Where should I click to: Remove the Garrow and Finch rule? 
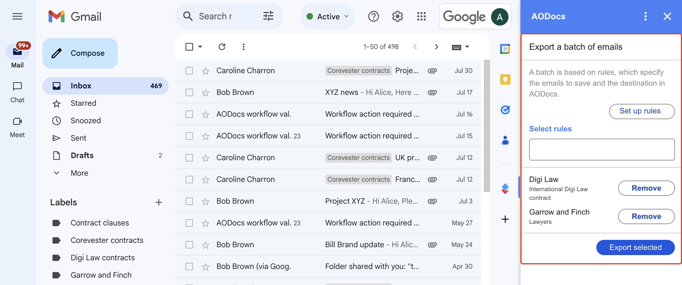click(646, 216)
